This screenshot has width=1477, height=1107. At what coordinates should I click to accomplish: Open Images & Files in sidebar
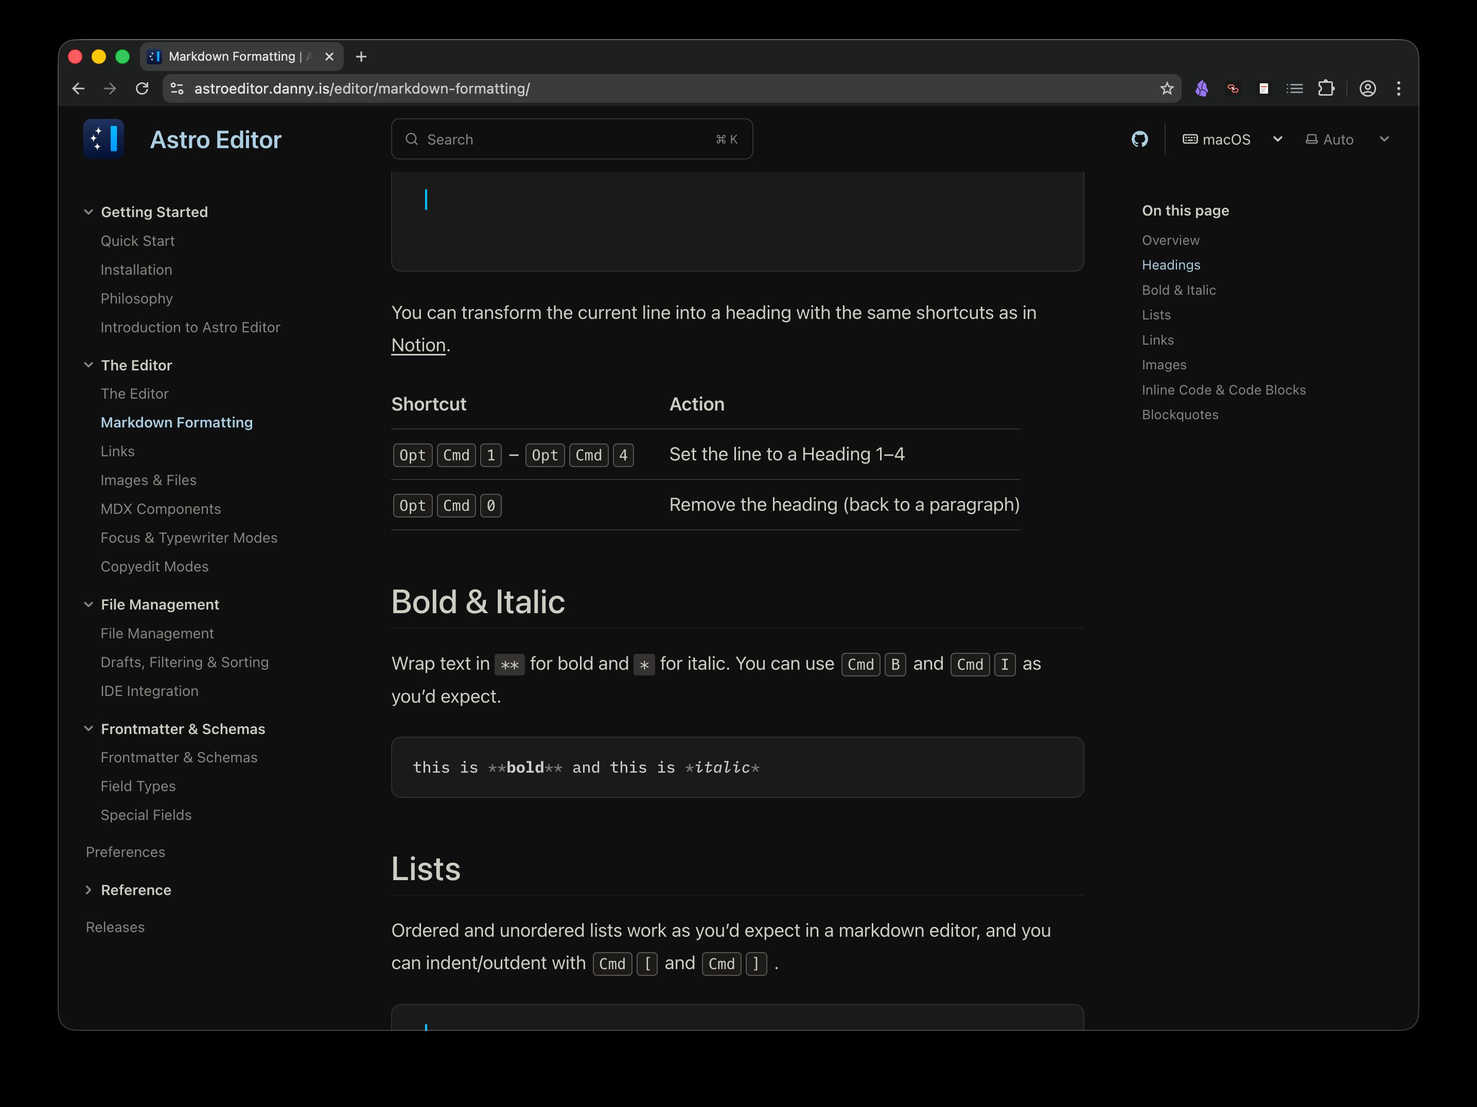148,480
